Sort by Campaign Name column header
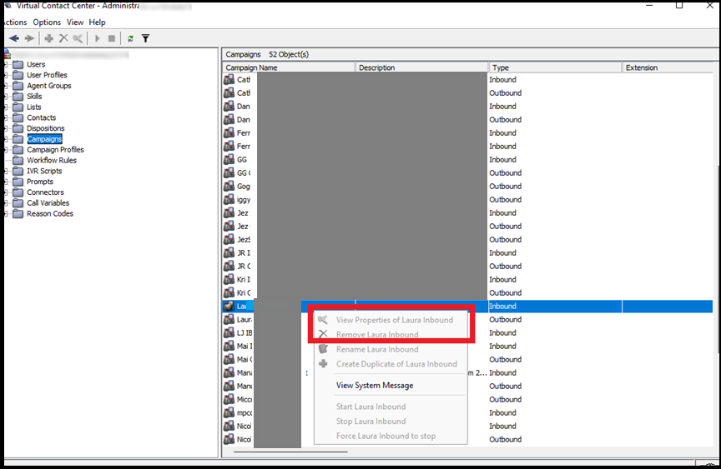Screen dimensions: 721x469 [x=288, y=67]
